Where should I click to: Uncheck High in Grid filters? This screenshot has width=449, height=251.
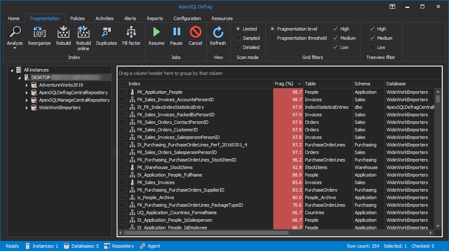(336, 28)
